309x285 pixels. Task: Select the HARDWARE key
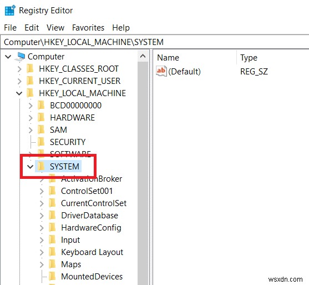(x=72, y=118)
